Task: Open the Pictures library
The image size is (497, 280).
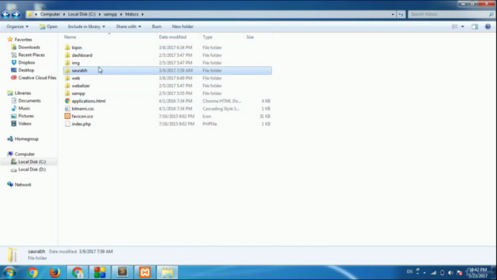Action: tap(26, 116)
